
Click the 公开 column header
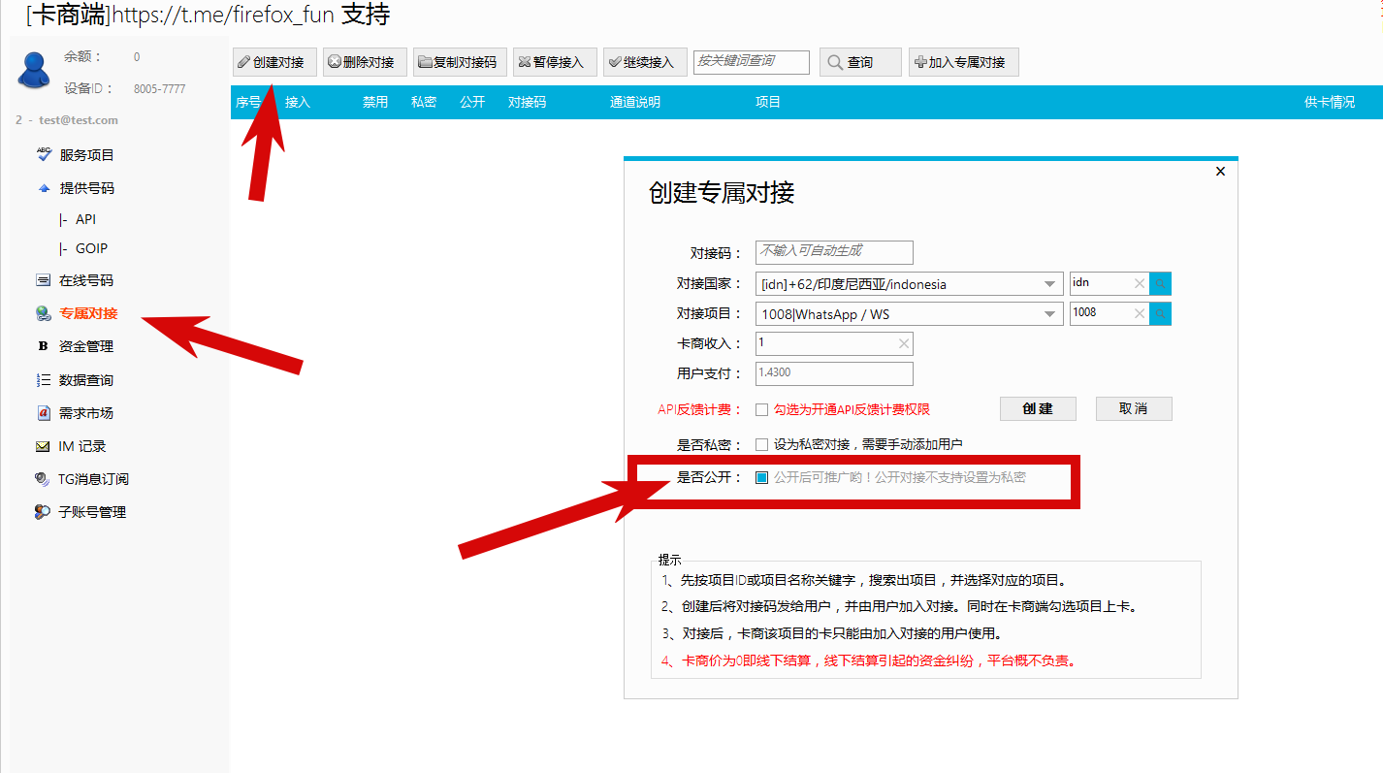point(472,102)
